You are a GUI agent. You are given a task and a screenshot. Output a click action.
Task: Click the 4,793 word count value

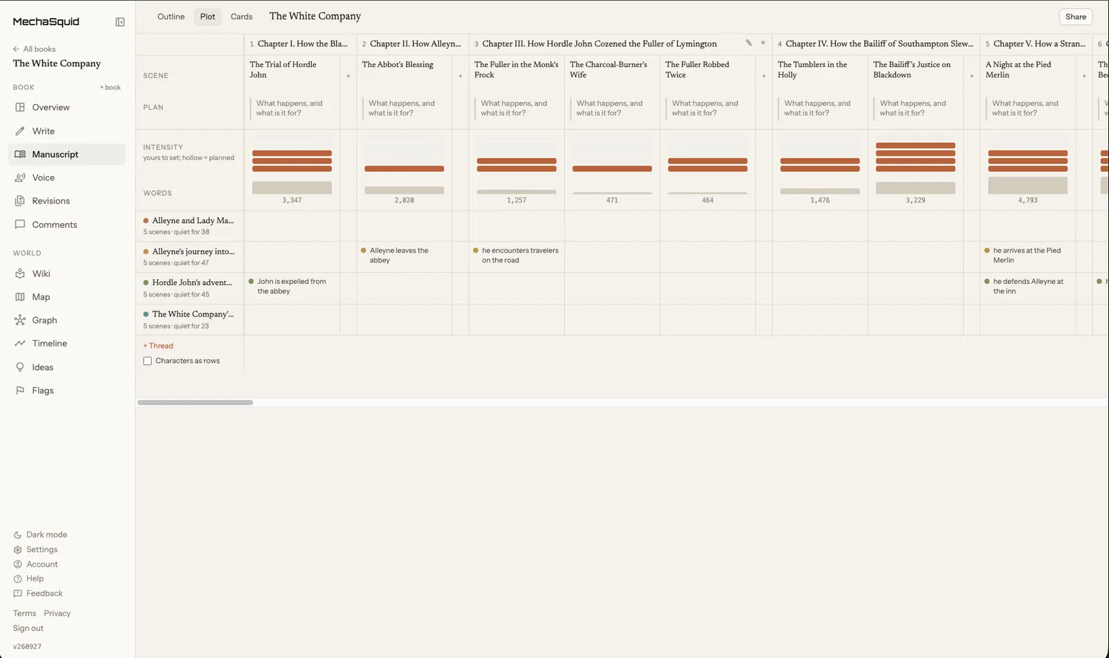pos(1028,200)
